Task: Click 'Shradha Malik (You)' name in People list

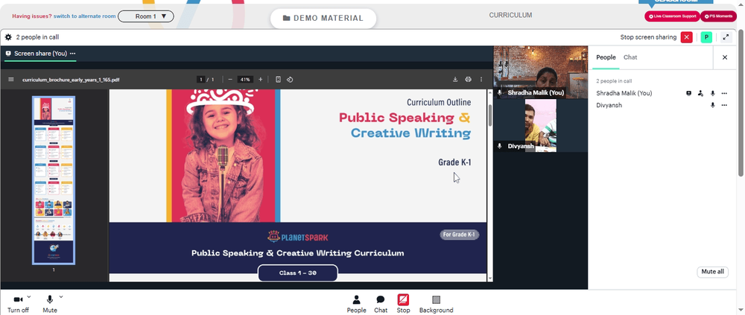Action: coord(624,93)
